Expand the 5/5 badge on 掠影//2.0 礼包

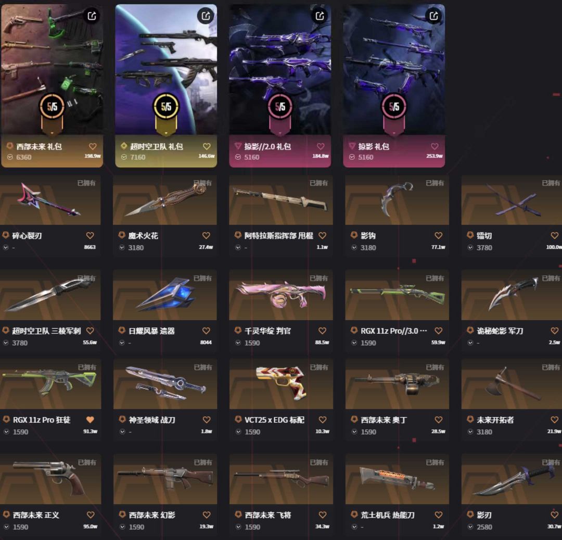(x=280, y=107)
